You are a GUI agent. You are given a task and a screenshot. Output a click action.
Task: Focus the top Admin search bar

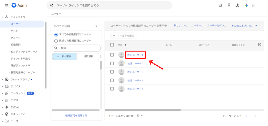tap(109, 5)
